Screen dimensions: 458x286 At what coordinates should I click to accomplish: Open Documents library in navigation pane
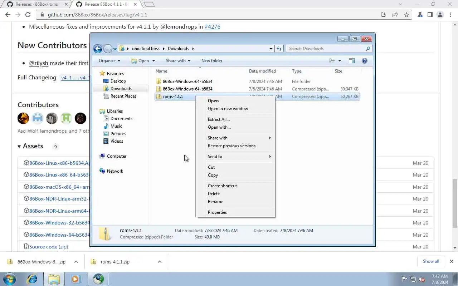coord(121,119)
